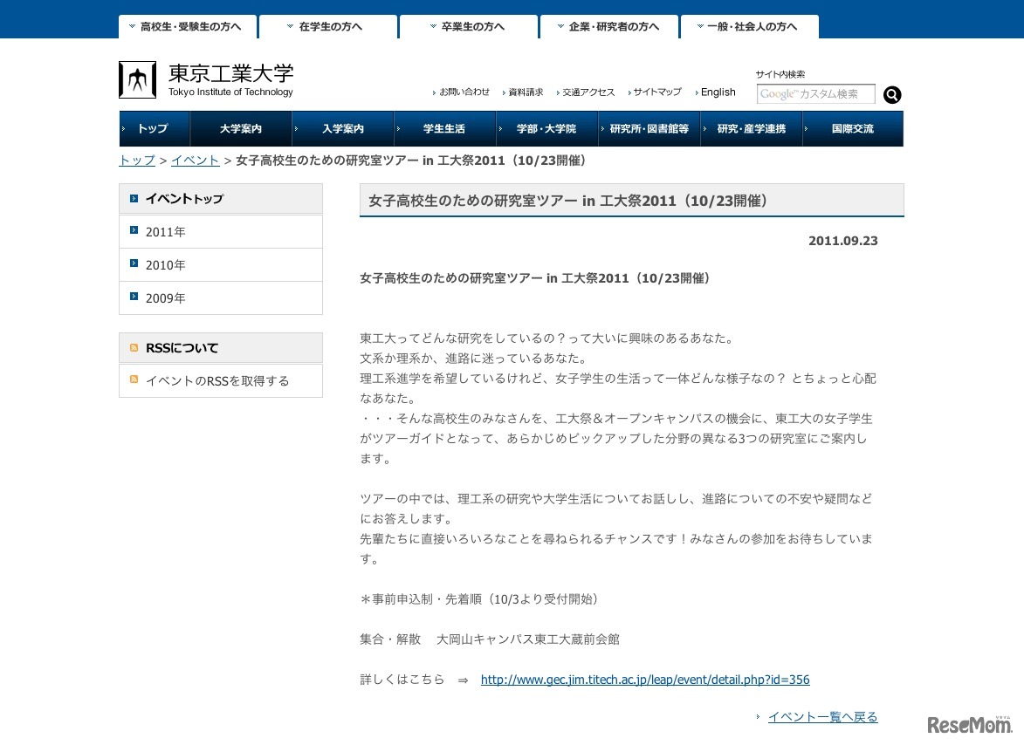Click the 女子高校生のための研究室ツアー heading banner
This screenshot has width=1024, height=745.
click(631, 201)
